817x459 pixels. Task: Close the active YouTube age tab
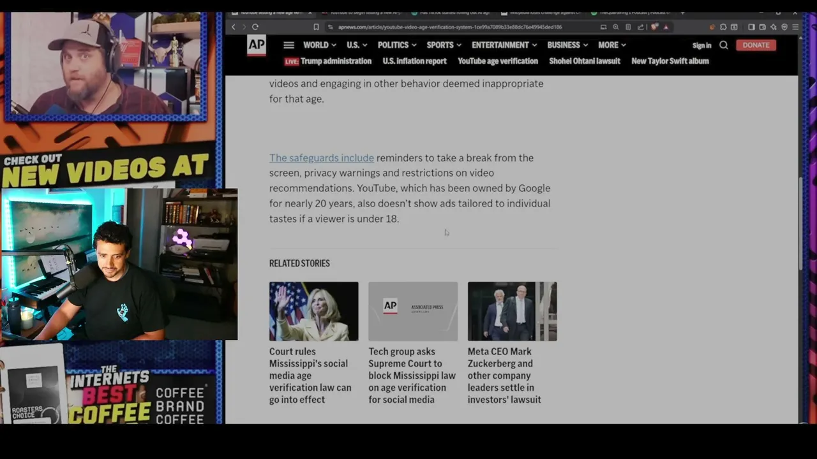pyautogui.click(x=310, y=13)
